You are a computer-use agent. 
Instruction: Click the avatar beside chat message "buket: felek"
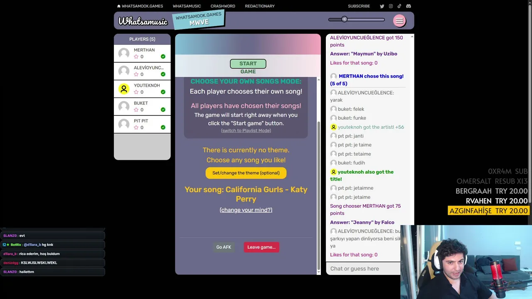pyautogui.click(x=333, y=109)
